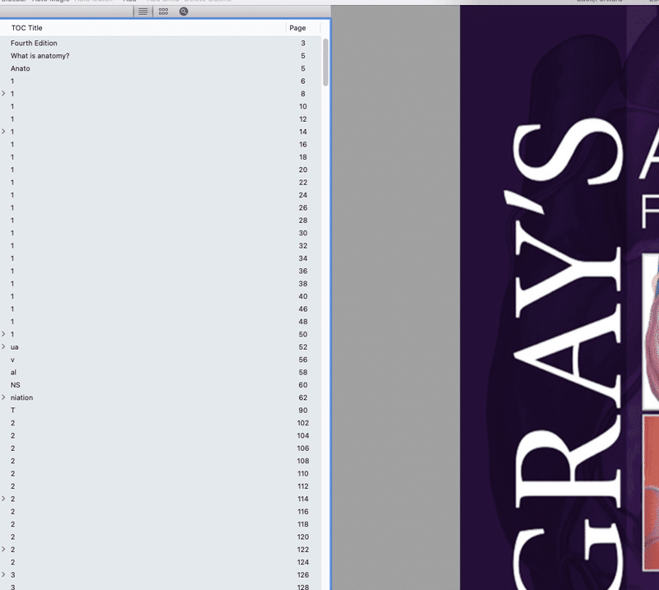The image size is (659, 590).
Task: Select the 'al' outline row, page 58
Action: (x=161, y=372)
